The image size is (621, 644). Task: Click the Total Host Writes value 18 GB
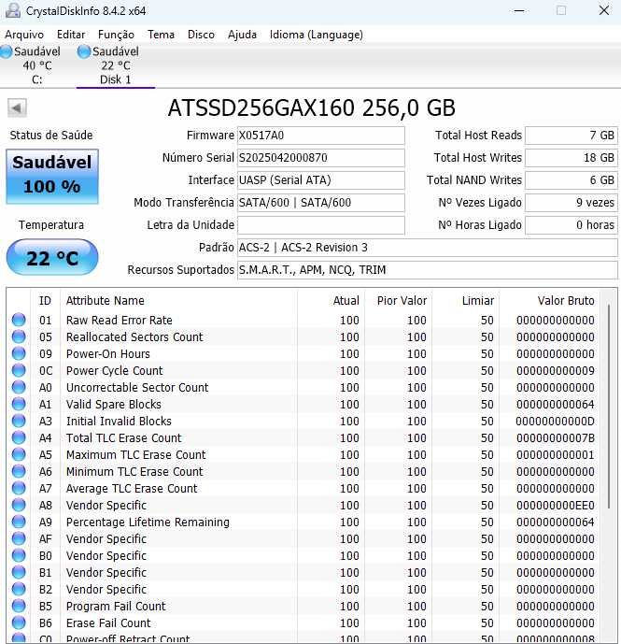click(x=572, y=158)
